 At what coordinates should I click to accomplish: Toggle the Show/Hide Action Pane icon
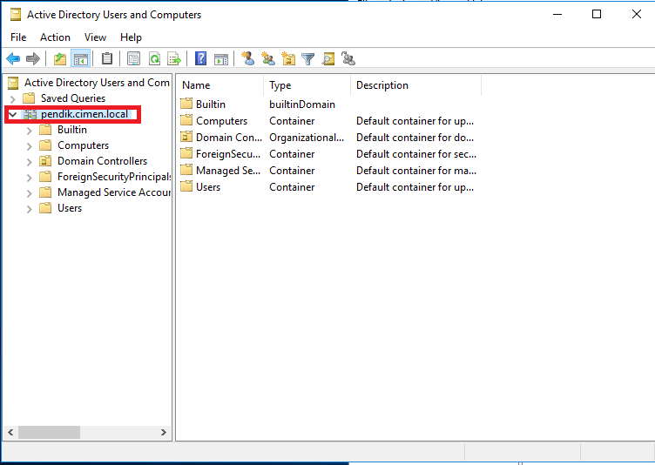point(221,59)
